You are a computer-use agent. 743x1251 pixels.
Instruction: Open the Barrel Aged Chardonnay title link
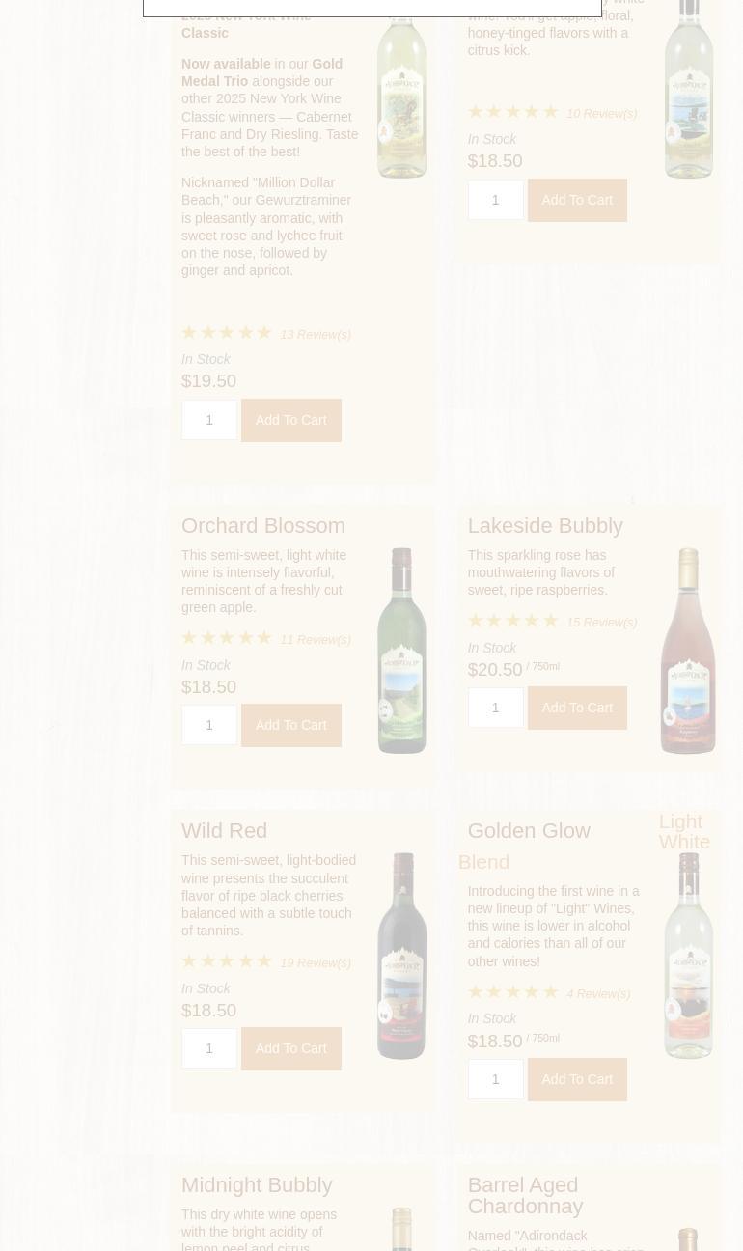pyautogui.click(x=525, y=1195)
